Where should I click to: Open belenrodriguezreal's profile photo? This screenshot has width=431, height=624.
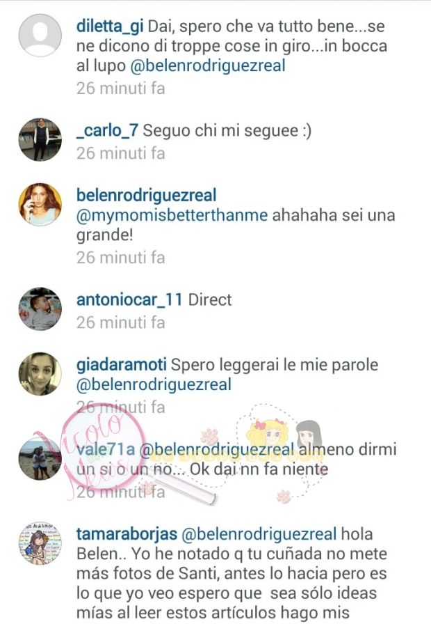(40, 205)
